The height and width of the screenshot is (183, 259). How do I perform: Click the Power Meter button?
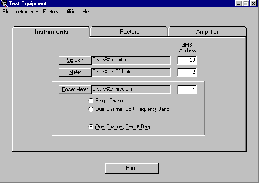74,90
